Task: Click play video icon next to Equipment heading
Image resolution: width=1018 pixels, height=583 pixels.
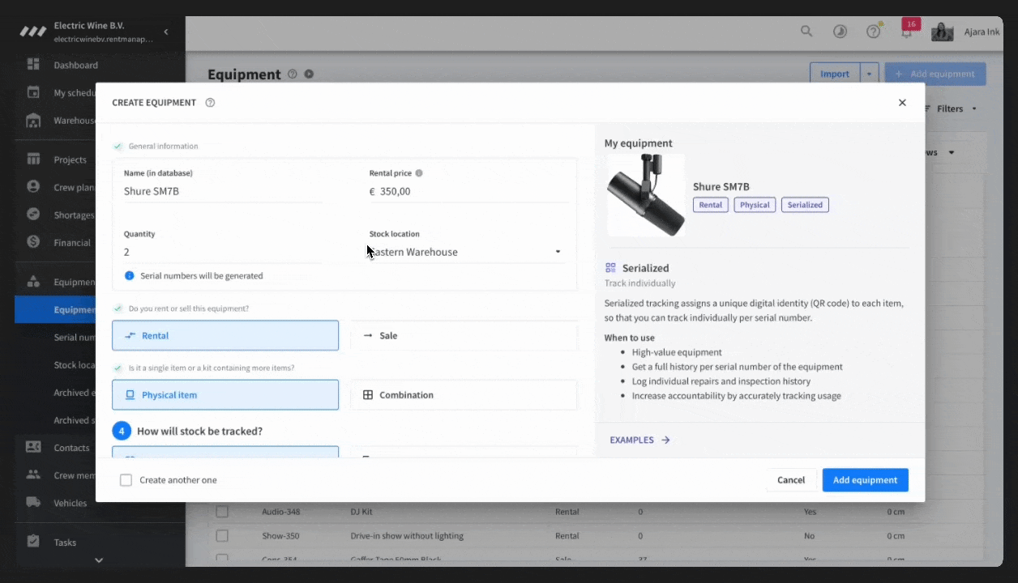Action: coord(309,74)
